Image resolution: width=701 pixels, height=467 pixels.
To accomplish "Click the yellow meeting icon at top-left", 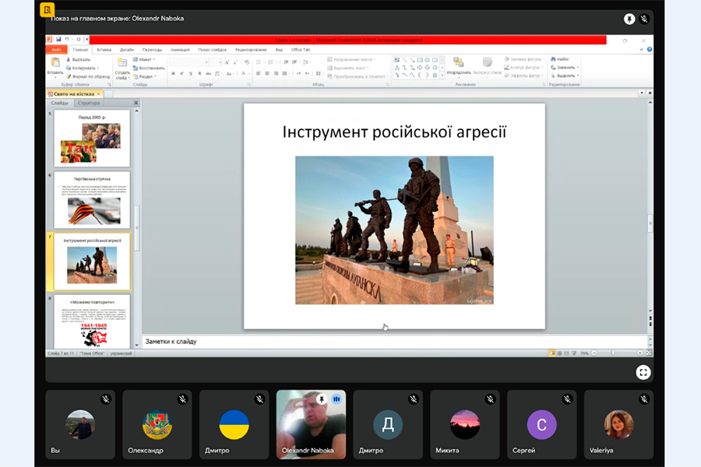I will [x=47, y=10].
